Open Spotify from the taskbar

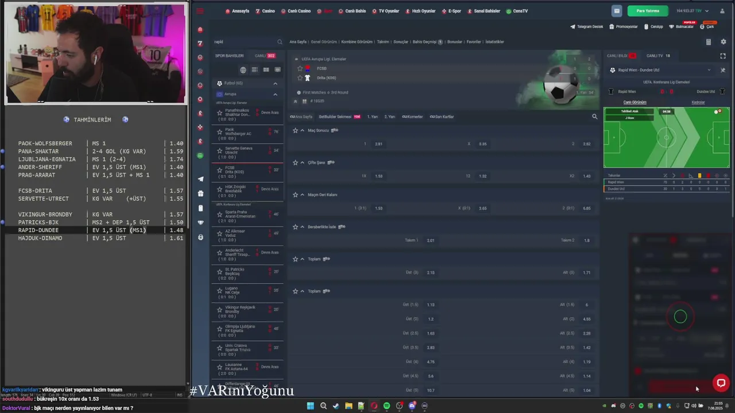point(386,406)
